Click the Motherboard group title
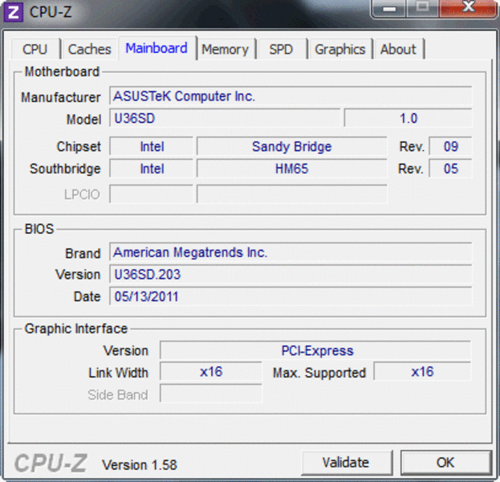This screenshot has width=500, height=482. pyautogui.click(x=62, y=71)
